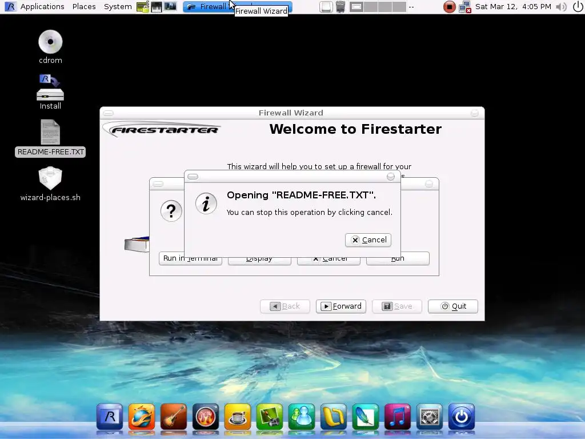Open the System menu
The width and height of the screenshot is (585, 439).
point(118,6)
